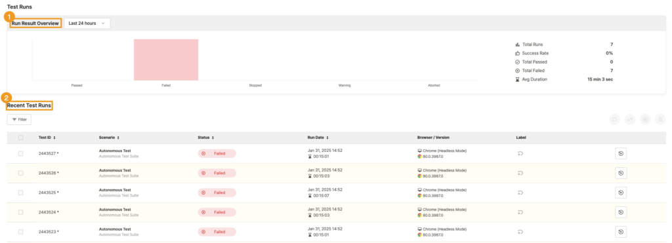672x243 pixels.
Task: Click the Run Date of row 2443524
Action: click(325, 209)
